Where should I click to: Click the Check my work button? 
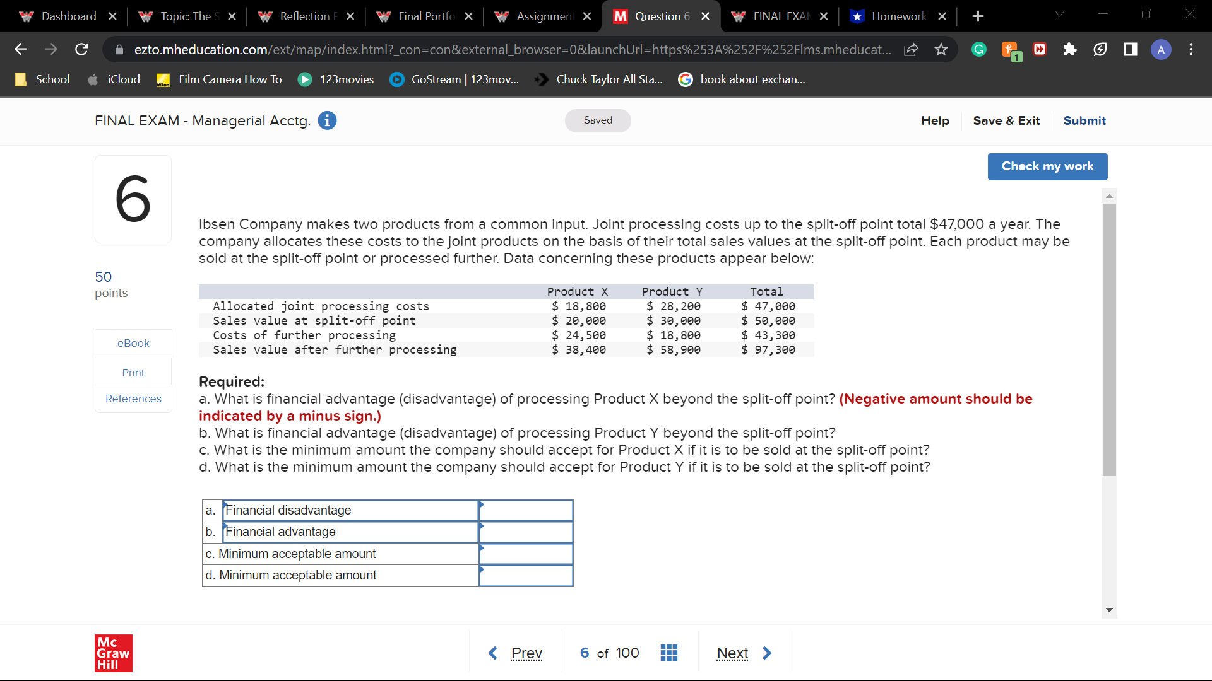[1047, 165]
